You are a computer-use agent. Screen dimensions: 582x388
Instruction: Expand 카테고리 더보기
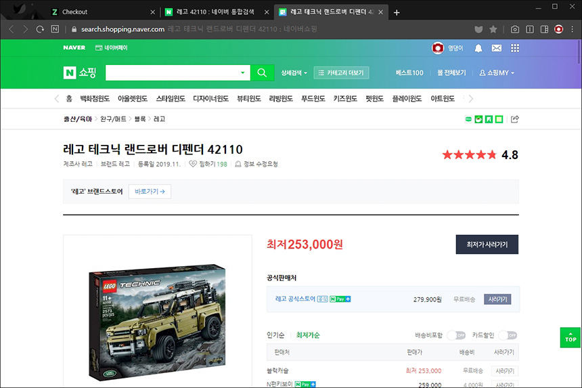[x=341, y=72]
